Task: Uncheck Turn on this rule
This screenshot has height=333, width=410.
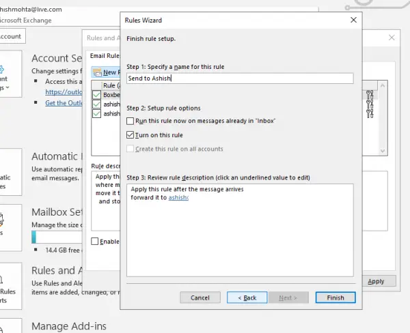Action: click(130, 135)
